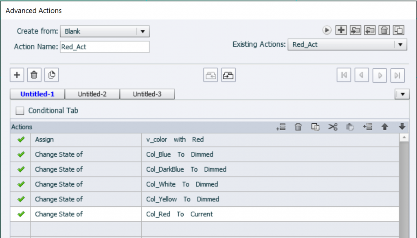Screen dimensions: 417x238
Task: Cut the selected action with scissors icon
Action: [x=333, y=127]
